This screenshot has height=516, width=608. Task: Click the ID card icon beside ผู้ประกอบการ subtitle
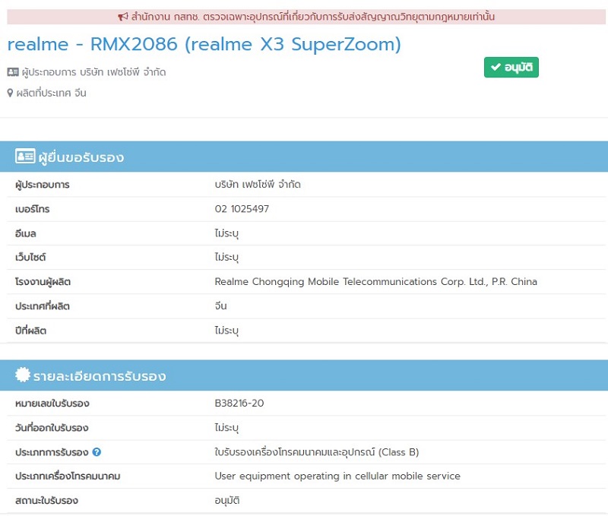[x=13, y=72]
